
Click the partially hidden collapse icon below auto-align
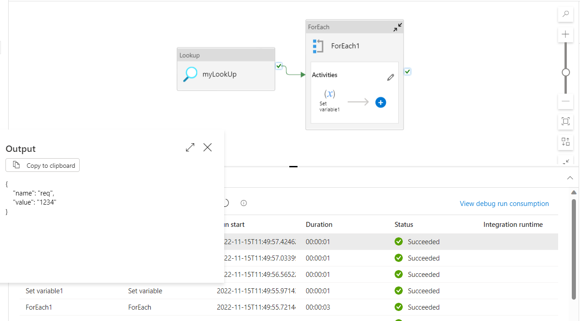tap(565, 161)
